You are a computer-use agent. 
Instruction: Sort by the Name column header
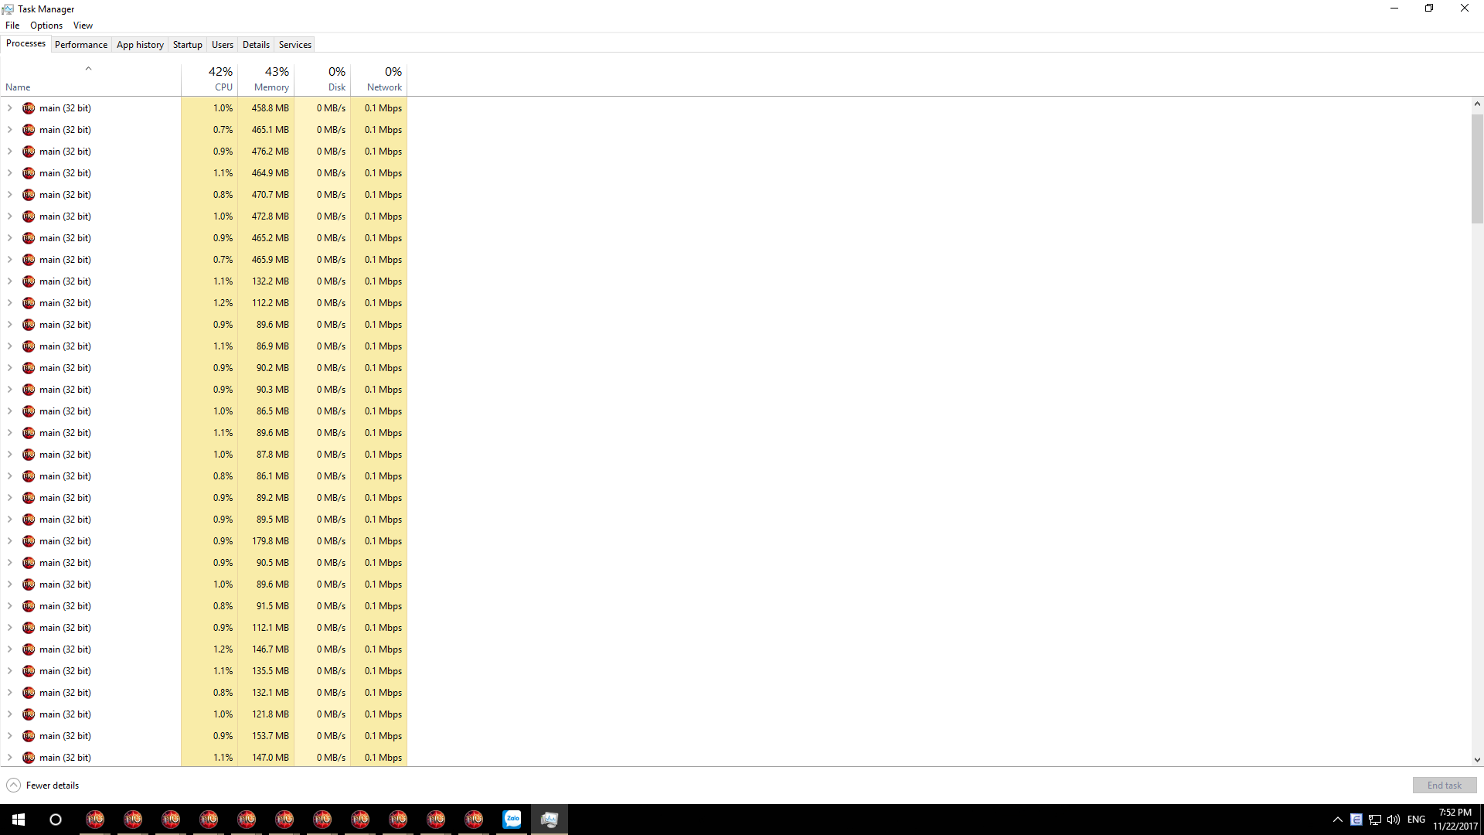click(90, 79)
